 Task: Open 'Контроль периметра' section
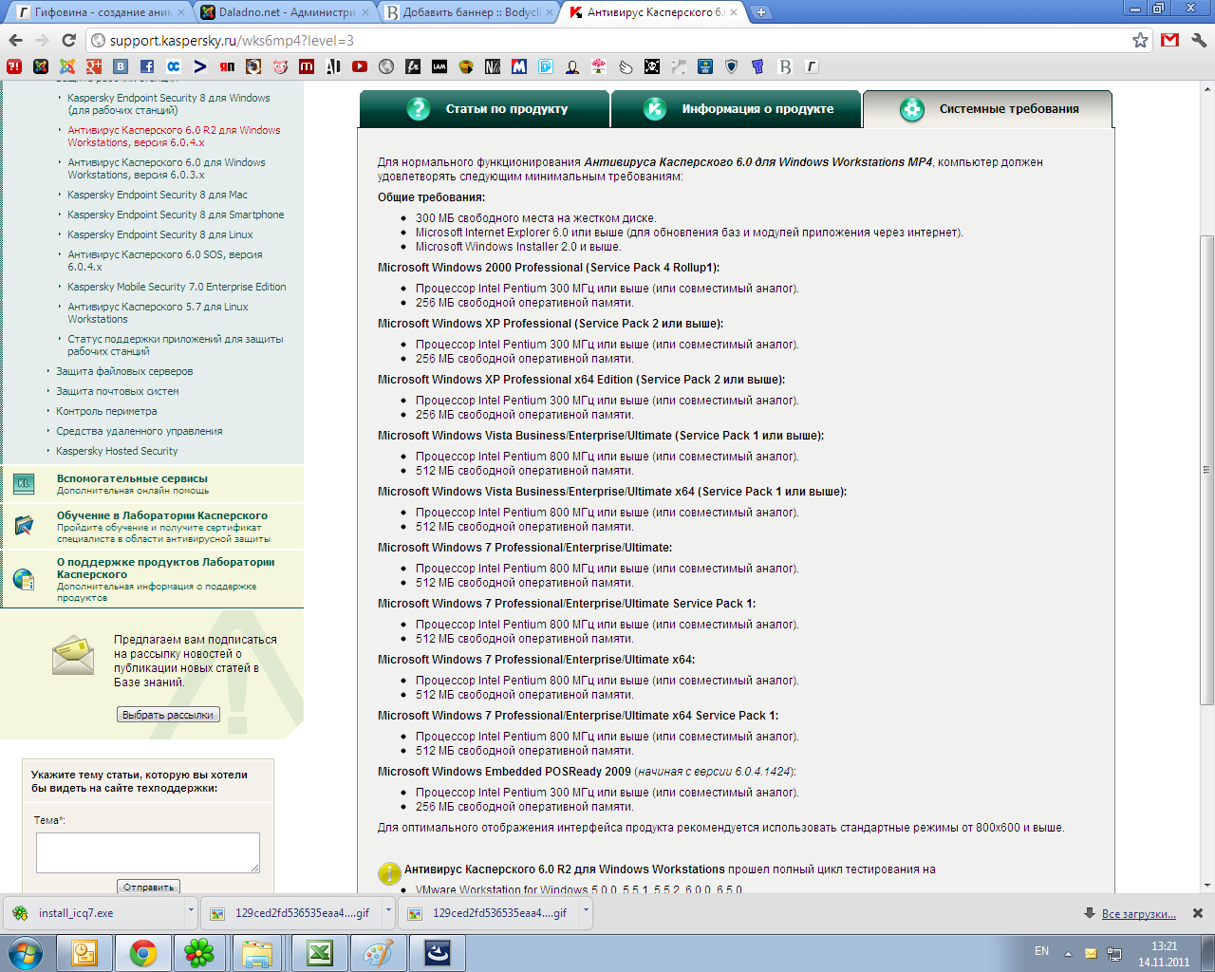tap(106, 411)
